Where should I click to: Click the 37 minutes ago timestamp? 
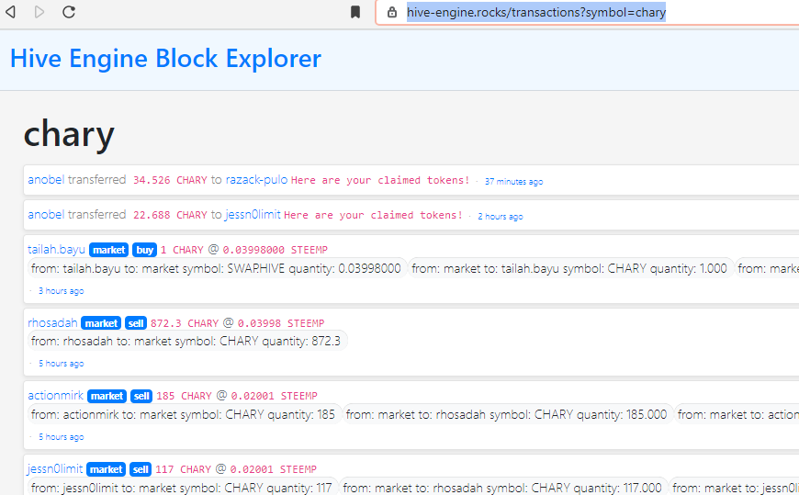(x=513, y=182)
